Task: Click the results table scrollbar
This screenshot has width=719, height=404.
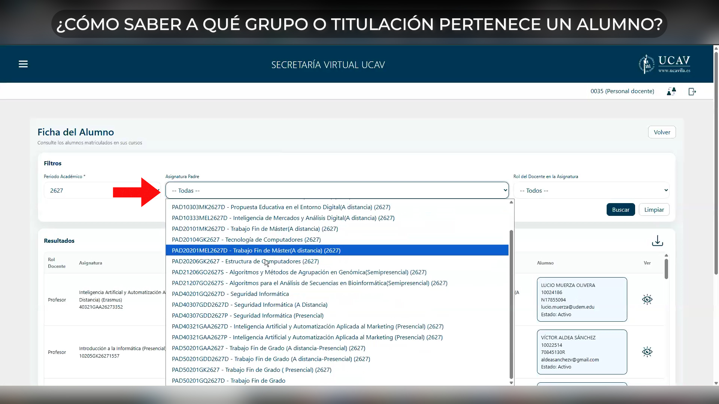Action: (x=666, y=269)
